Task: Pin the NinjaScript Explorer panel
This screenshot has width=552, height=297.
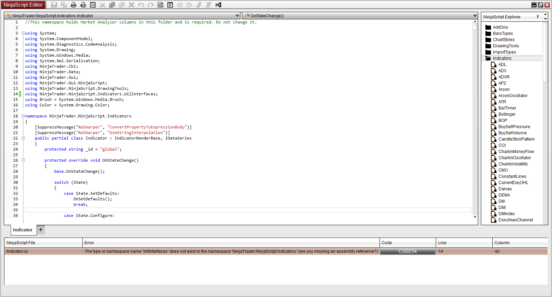Action: (538, 17)
